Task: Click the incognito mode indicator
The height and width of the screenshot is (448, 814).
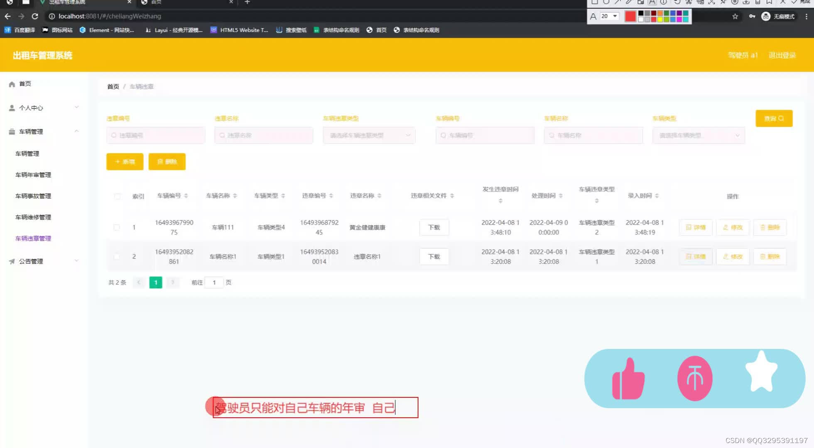Action: [x=778, y=16]
